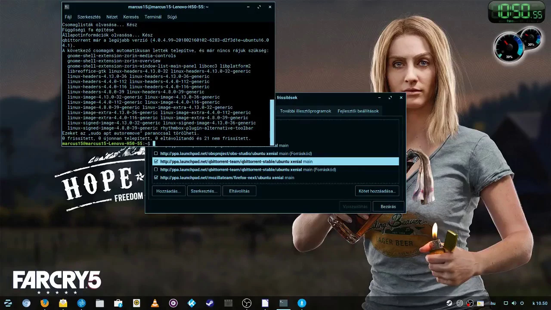Select the qbittorrent-stable Forráskód row text
Image resolution: width=551 pixels, height=310 pixels.
248,170
